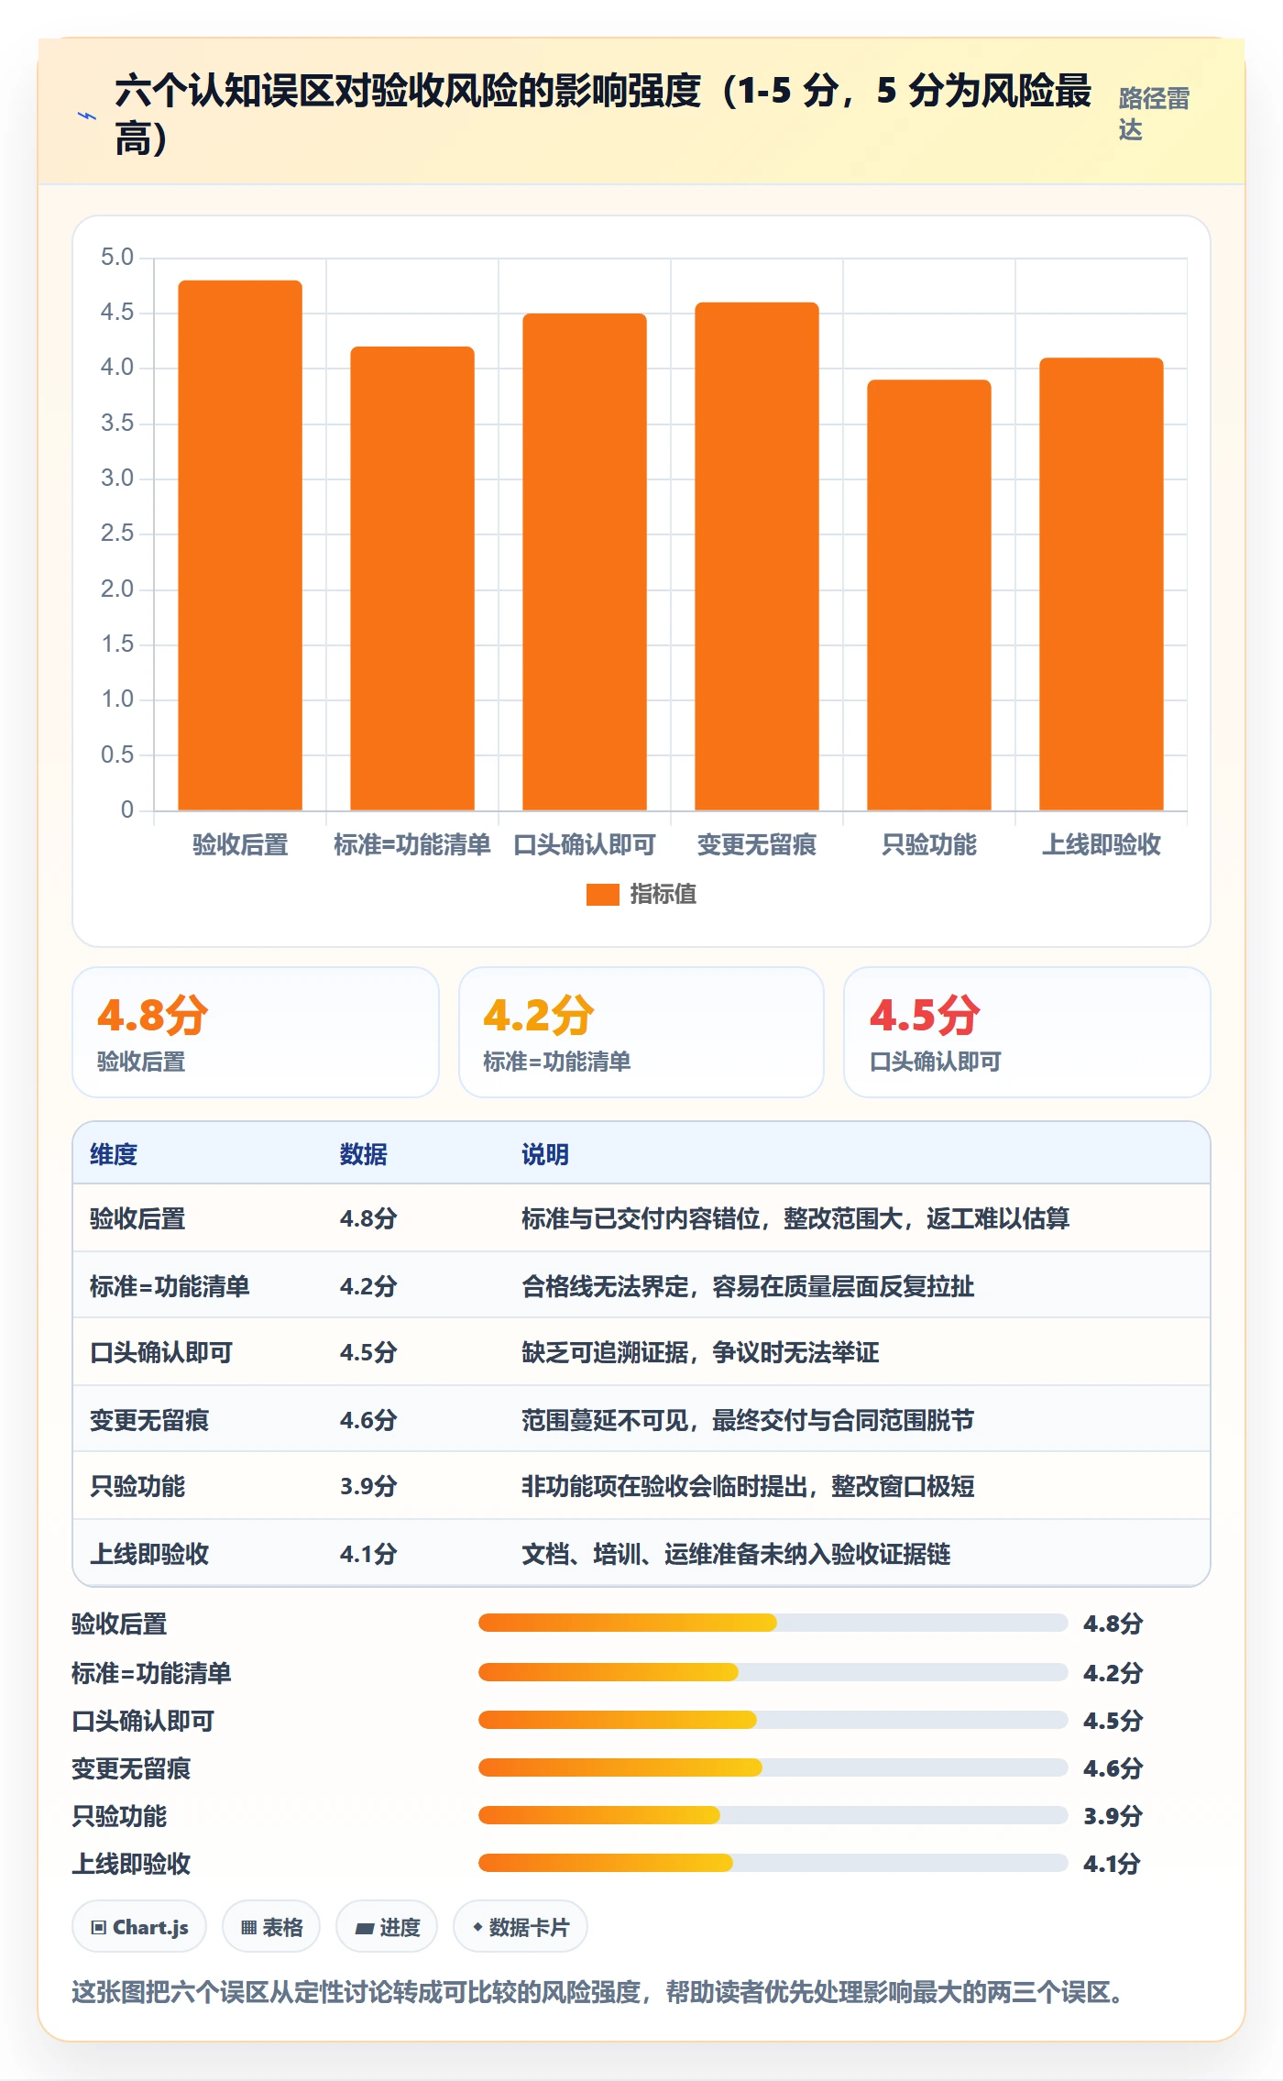This screenshot has height=2081, width=1283.
Task: Click the 进度 tag chip
Action: [x=387, y=1927]
